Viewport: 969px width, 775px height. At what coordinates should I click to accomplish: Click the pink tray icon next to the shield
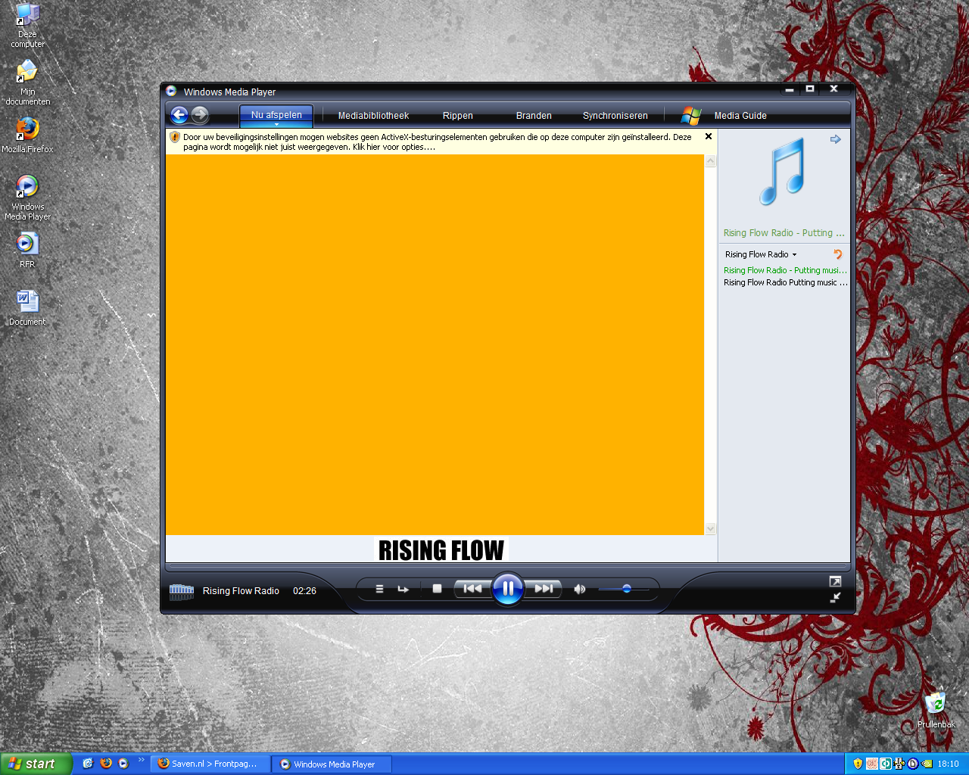(872, 764)
